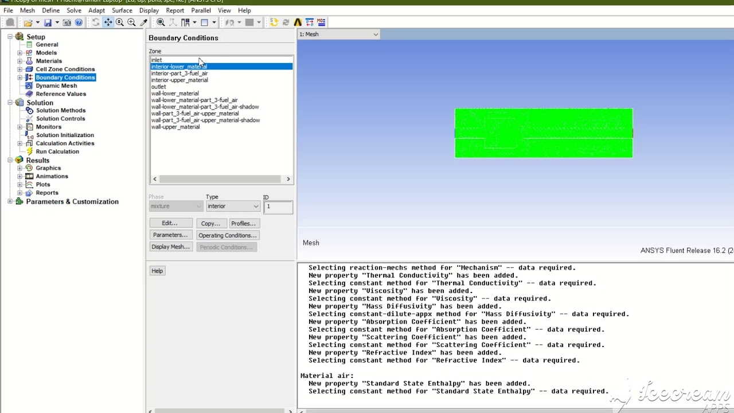
Task: Click the Run Calculation lightning icon
Action: [x=30, y=151]
